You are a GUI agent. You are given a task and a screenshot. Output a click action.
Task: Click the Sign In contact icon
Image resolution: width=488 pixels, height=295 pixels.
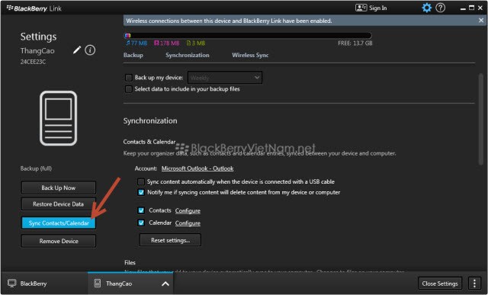tap(361, 8)
